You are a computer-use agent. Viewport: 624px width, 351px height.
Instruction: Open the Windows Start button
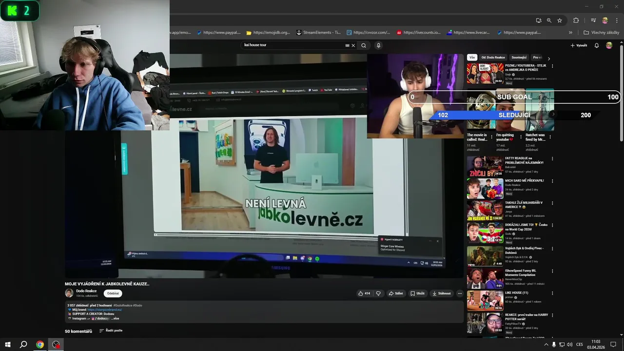click(7, 345)
